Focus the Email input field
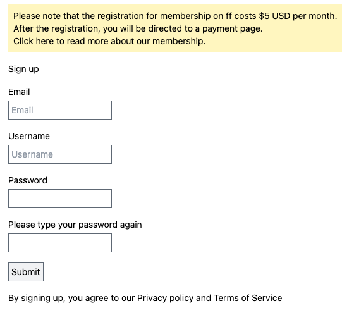This screenshot has height=315, width=354. pos(60,110)
